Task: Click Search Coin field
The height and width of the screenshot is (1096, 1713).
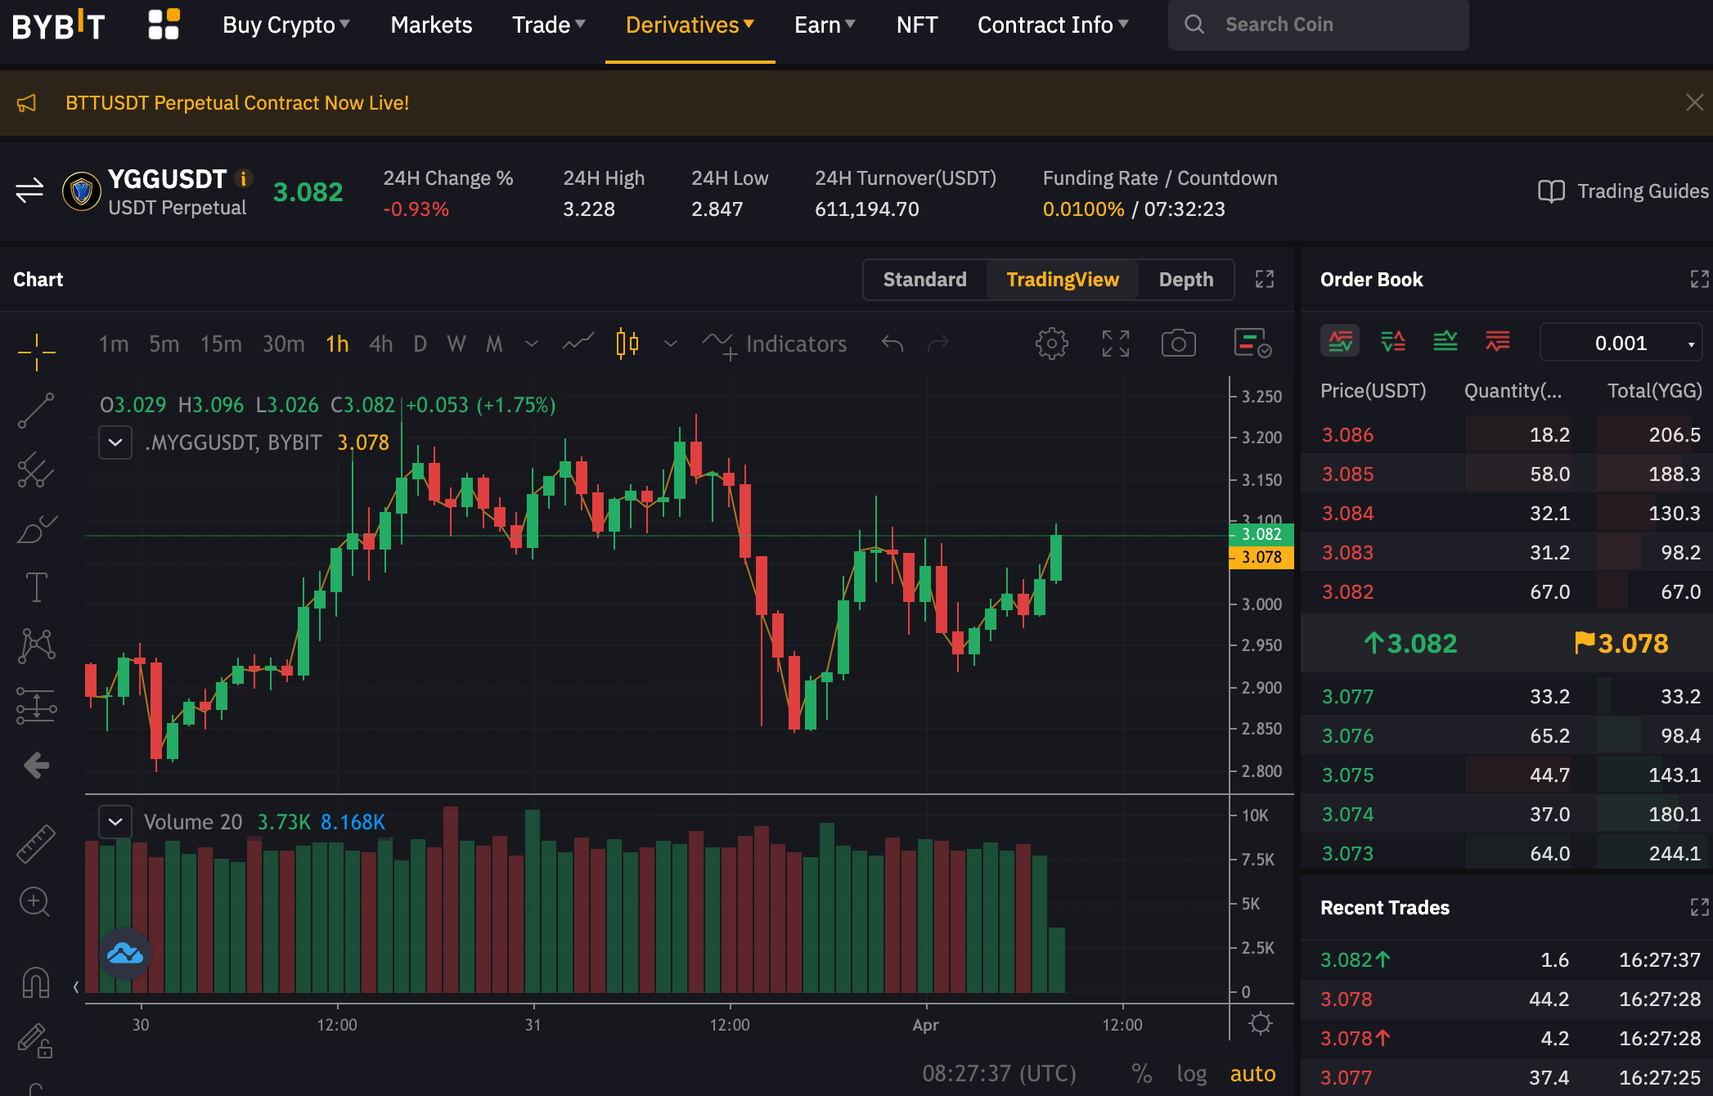Action: pos(1318,25)
